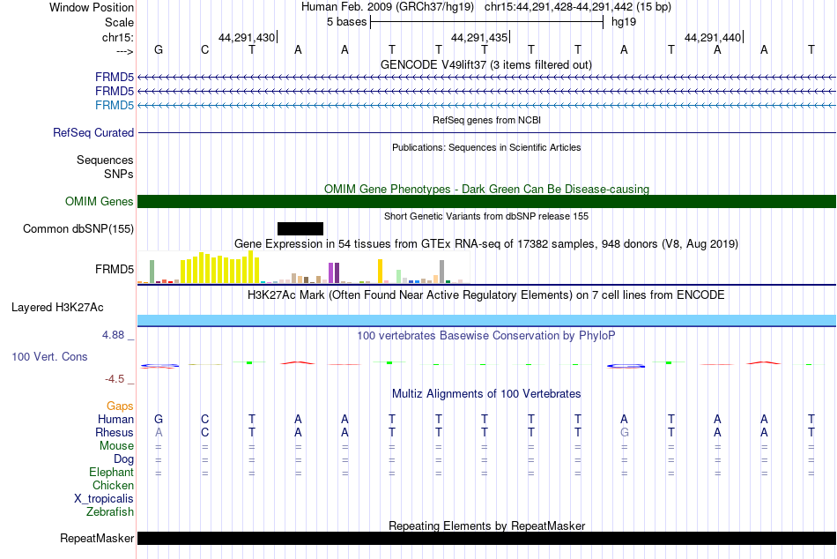Open the Layered H3K27Ac track label

(x=57, y=308)
